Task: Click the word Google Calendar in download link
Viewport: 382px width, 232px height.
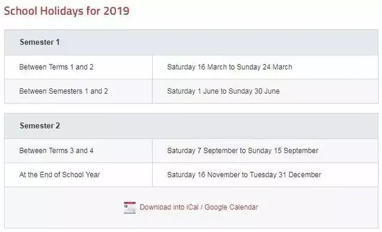Action: [x=231, y=207]
